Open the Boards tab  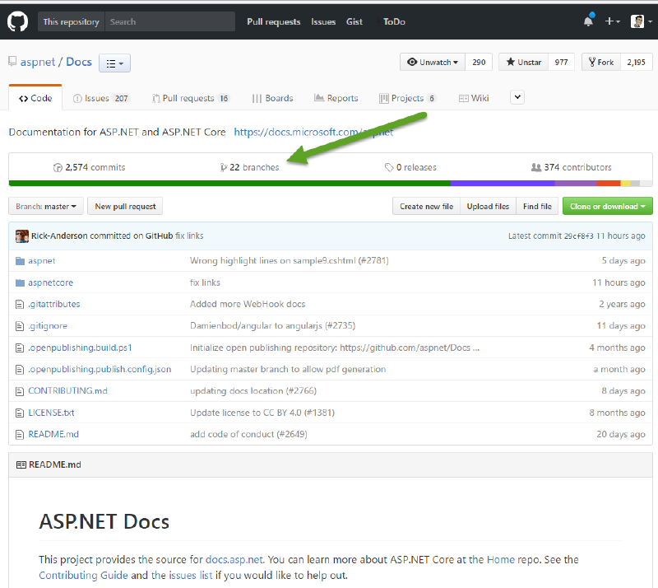pos(272,98)
